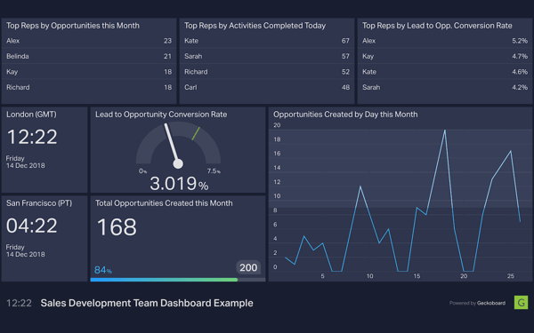Select the Opportunities Created by Day this Month title
Viewport: 534px width, 333px height.
click(x=345, y=115)
